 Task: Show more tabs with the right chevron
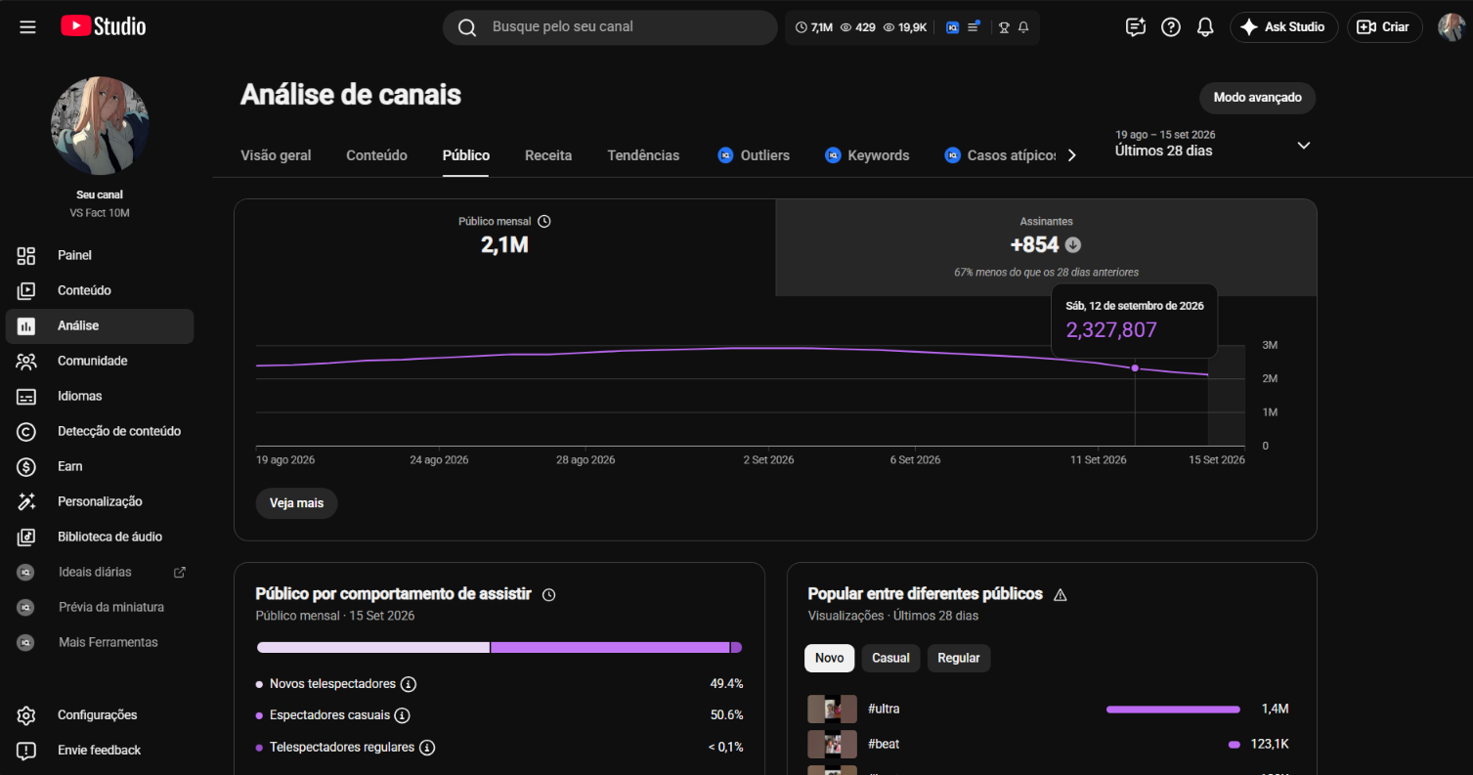[1072, 155]
